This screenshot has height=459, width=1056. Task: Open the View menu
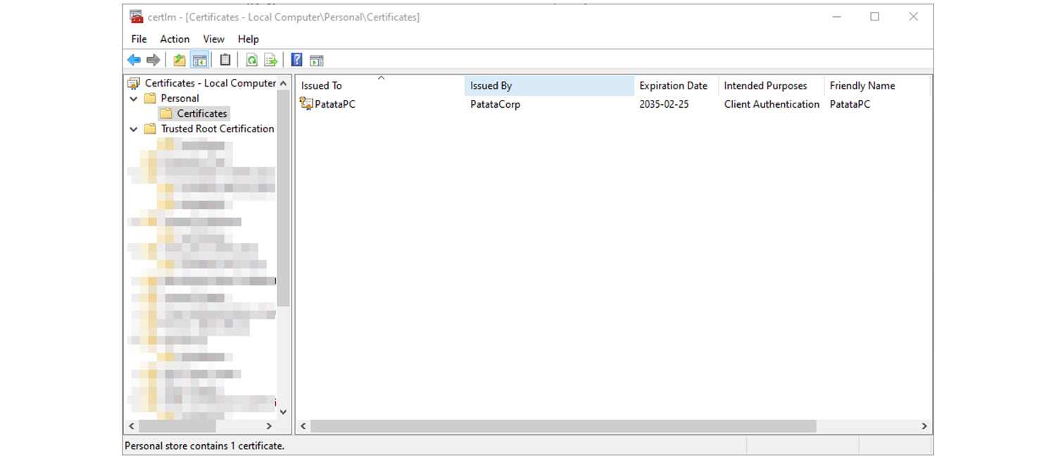click(x=213, y=39)
